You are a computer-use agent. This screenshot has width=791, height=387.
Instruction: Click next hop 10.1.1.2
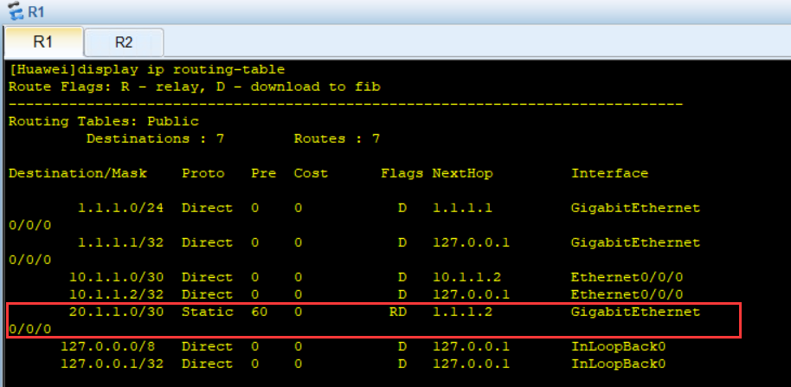(x=467, y=278)
